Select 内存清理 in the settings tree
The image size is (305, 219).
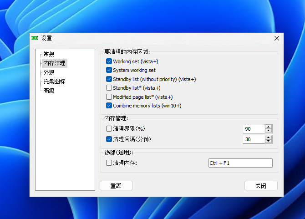[55, 63]
